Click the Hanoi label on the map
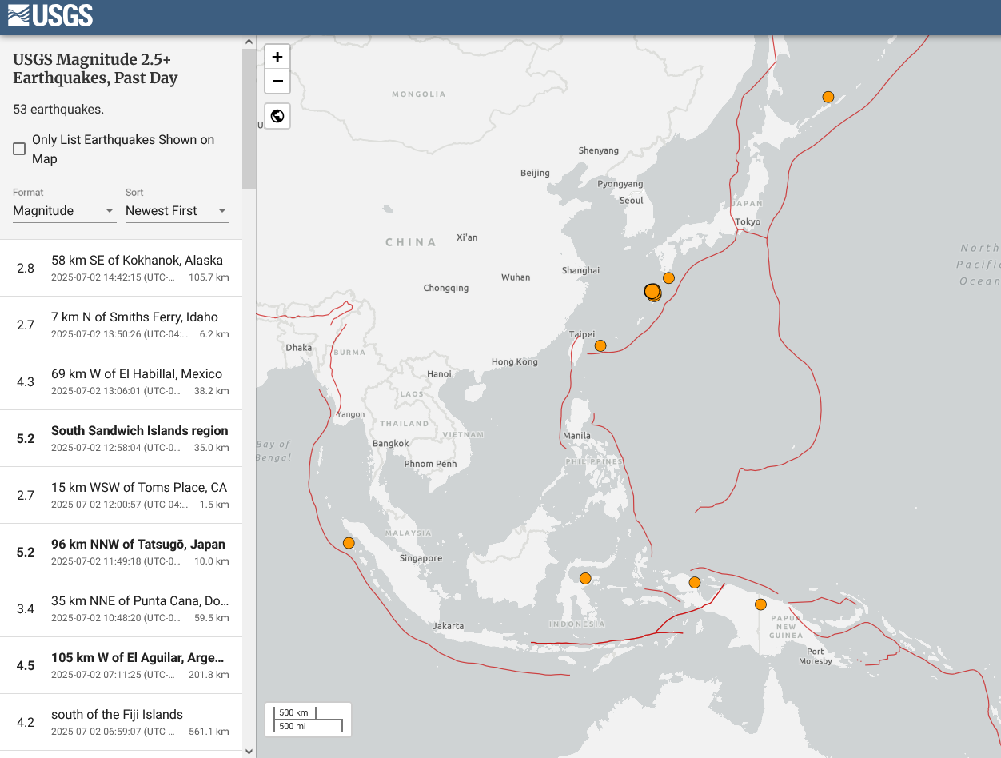 pyautogui.click(x=439, y=374)
